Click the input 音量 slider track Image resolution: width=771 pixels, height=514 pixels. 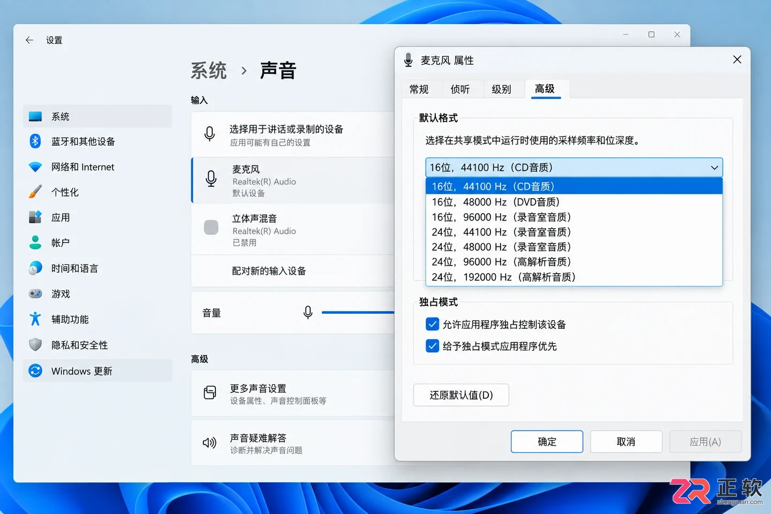pyautogui.click(x=358, y=312)
